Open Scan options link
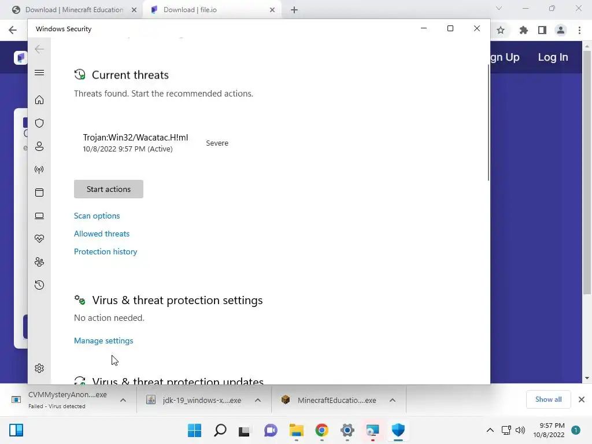Image resolution: width=592 pixels, height=444 pixels. tap(97, 216)
